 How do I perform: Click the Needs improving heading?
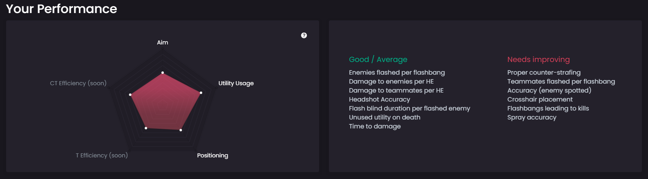pyautogui.click(x=538, y=60)
